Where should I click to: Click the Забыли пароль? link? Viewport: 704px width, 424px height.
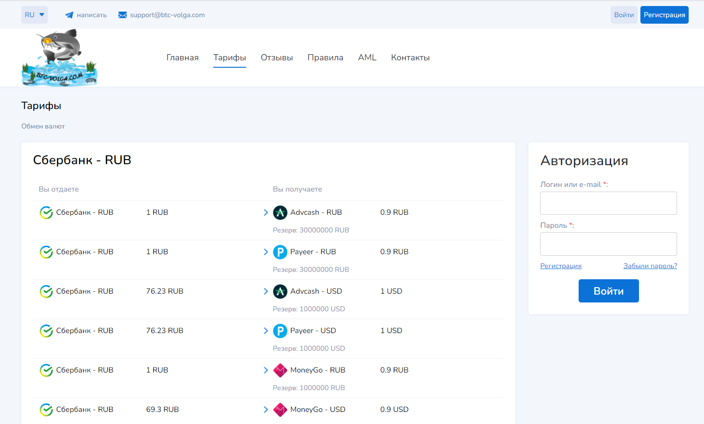(x=650, y=266)
